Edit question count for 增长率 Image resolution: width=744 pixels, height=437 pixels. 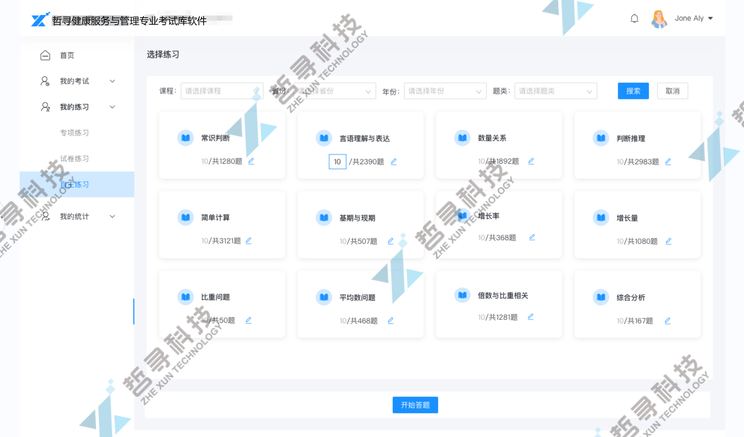[x=532, y=237]
